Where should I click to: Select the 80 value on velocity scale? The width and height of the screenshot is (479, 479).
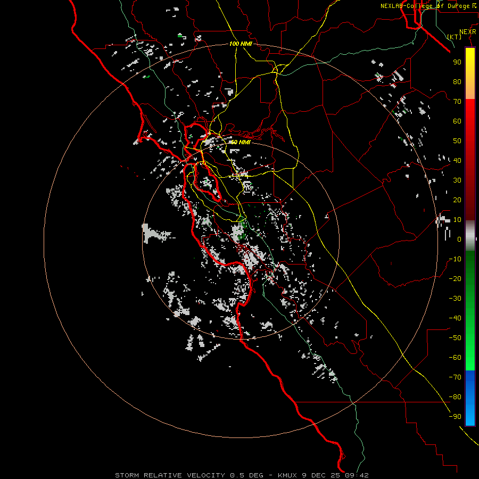(457, 82)
